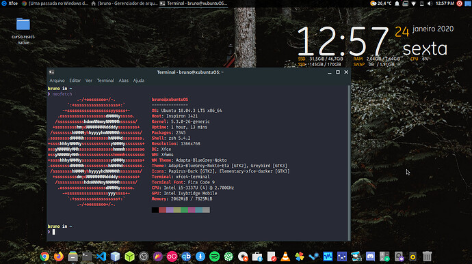Viewport: 472px width, 264px height.
Task: Open the trash can in the dock
Action: click(x=427, y=256)
